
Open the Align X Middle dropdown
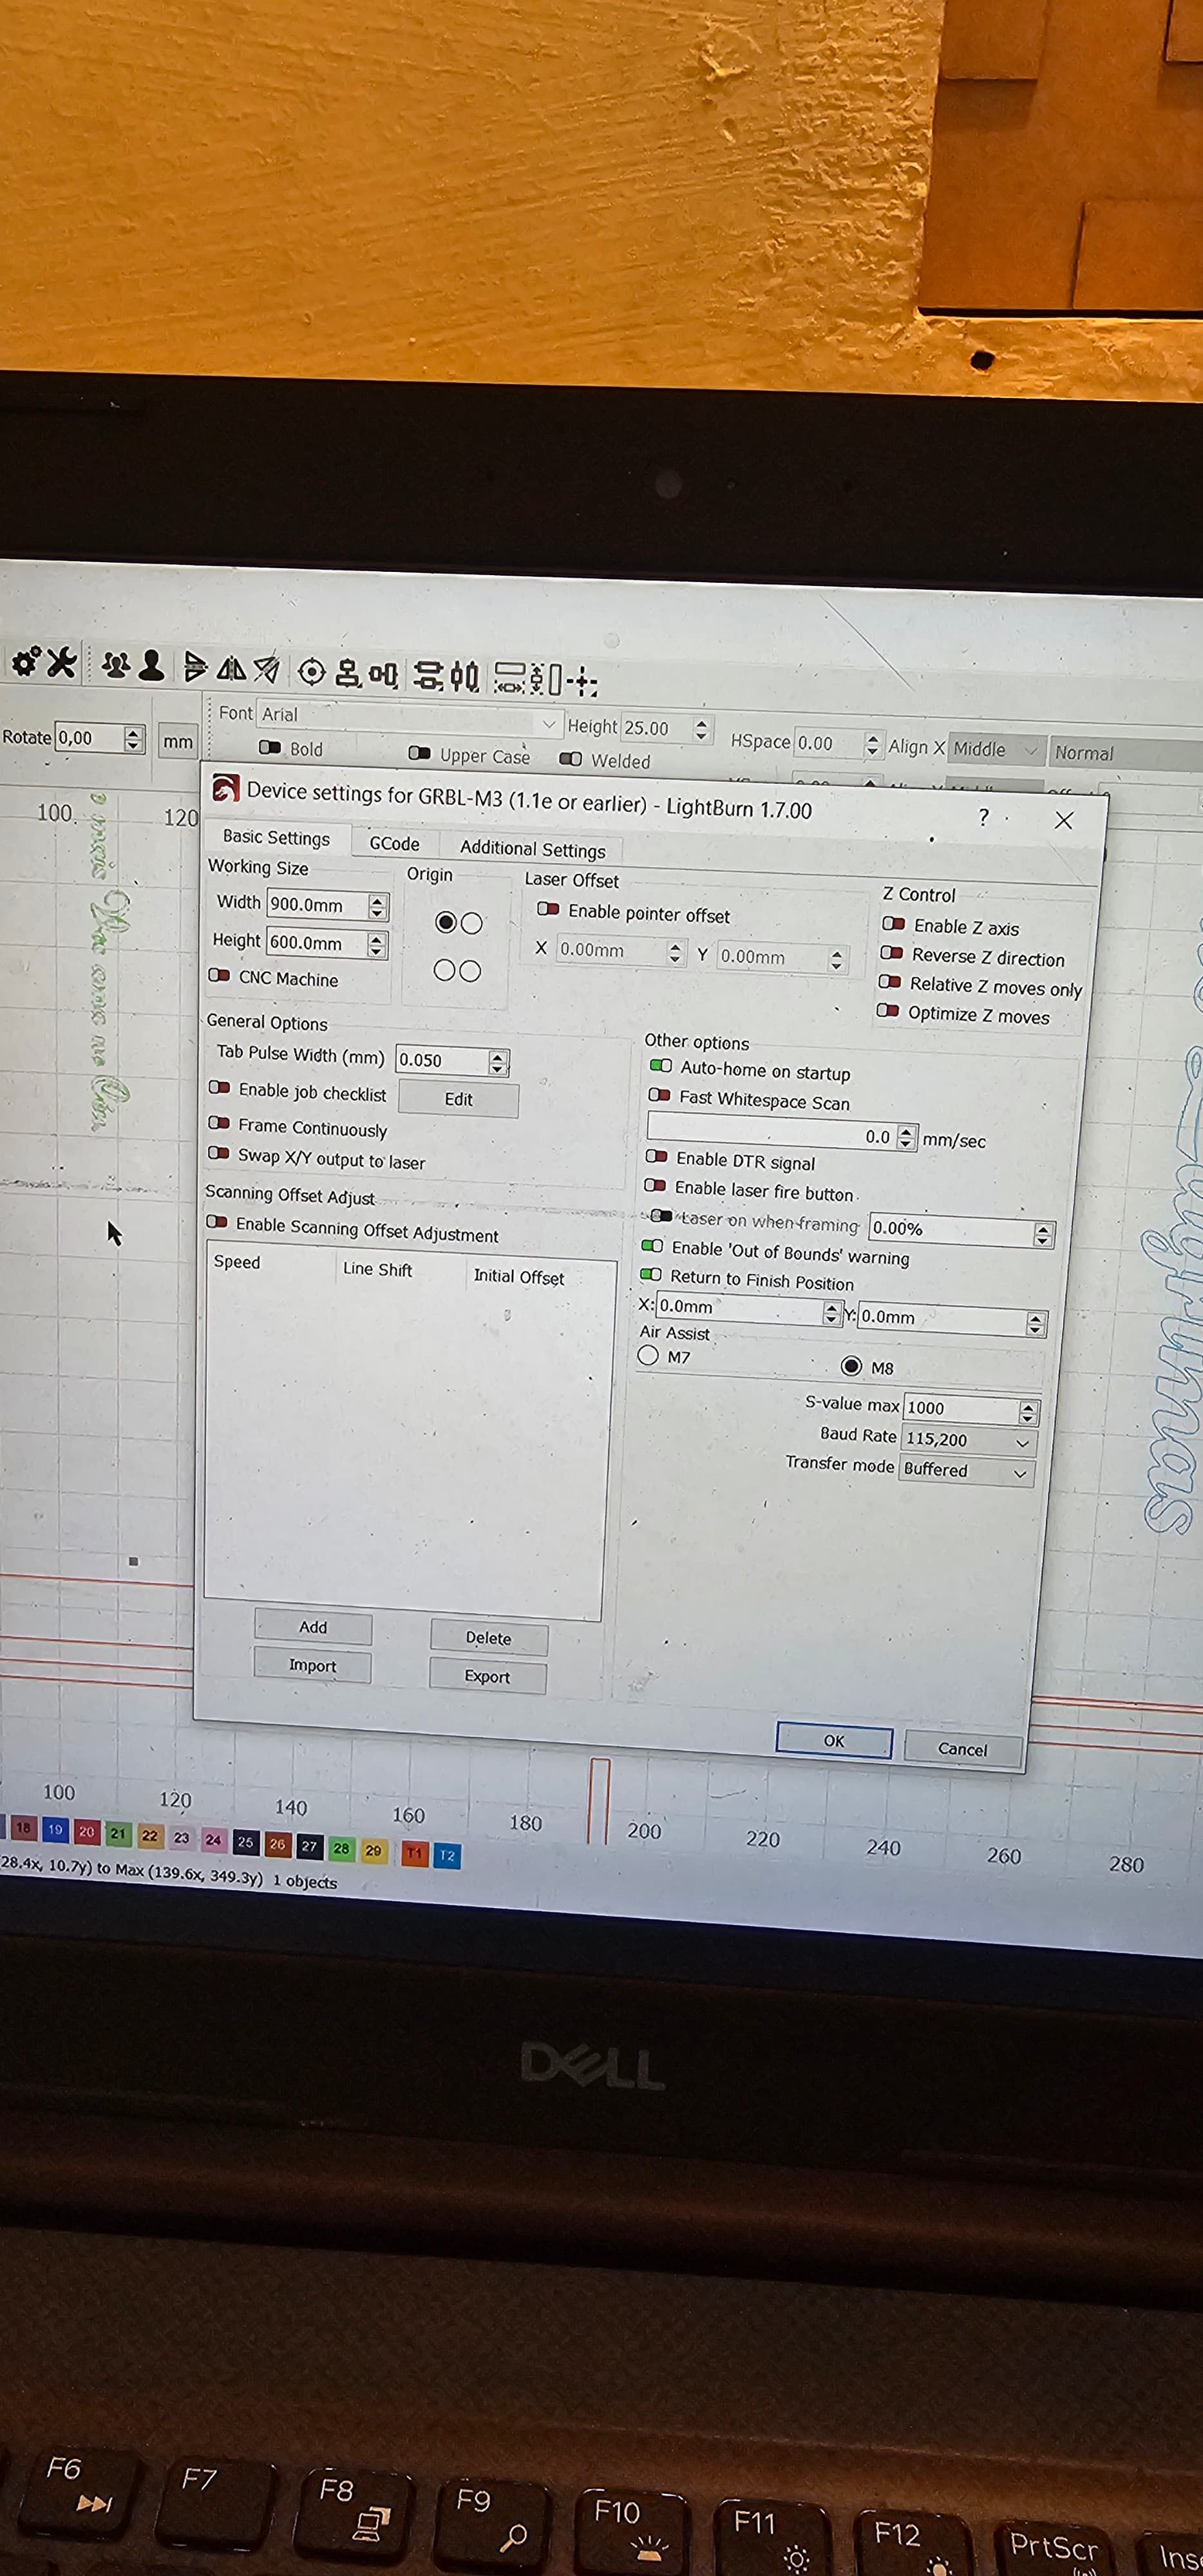pyautogui.click(x=996, y=749)
